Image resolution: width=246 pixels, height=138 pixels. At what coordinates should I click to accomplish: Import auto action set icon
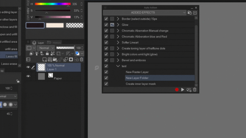195,13
